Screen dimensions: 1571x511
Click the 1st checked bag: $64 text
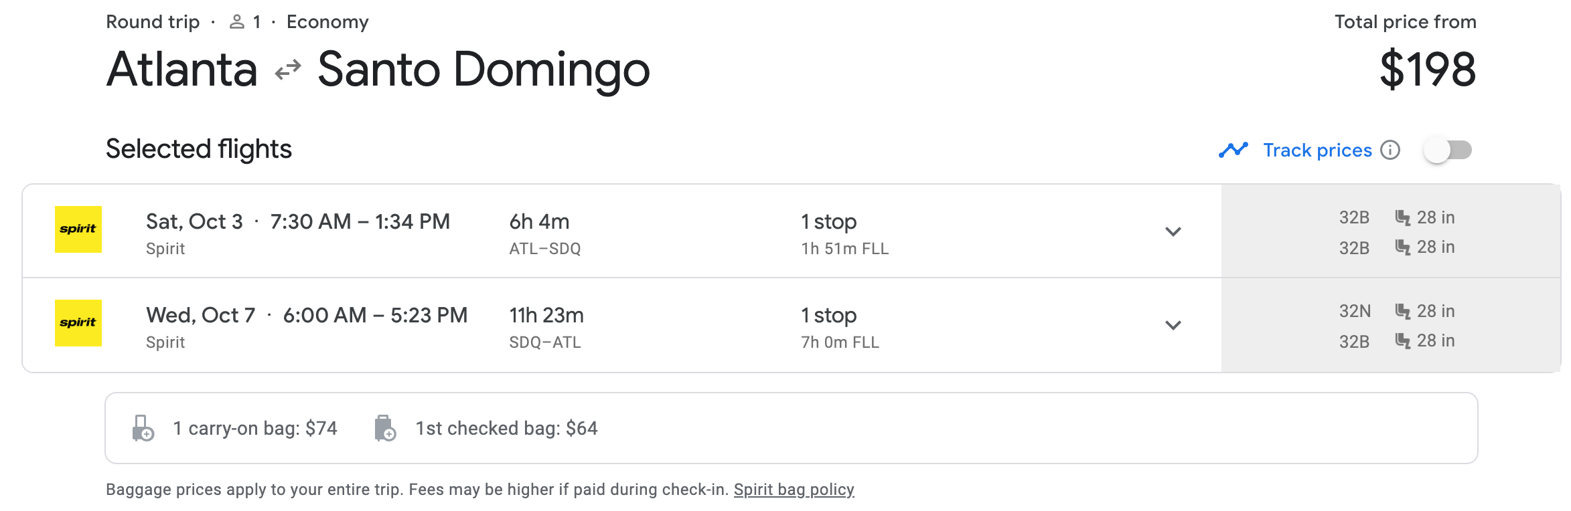click(506, 428)
